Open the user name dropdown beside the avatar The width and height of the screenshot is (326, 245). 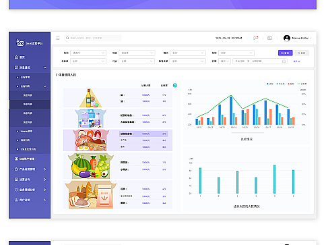[302, 38]
